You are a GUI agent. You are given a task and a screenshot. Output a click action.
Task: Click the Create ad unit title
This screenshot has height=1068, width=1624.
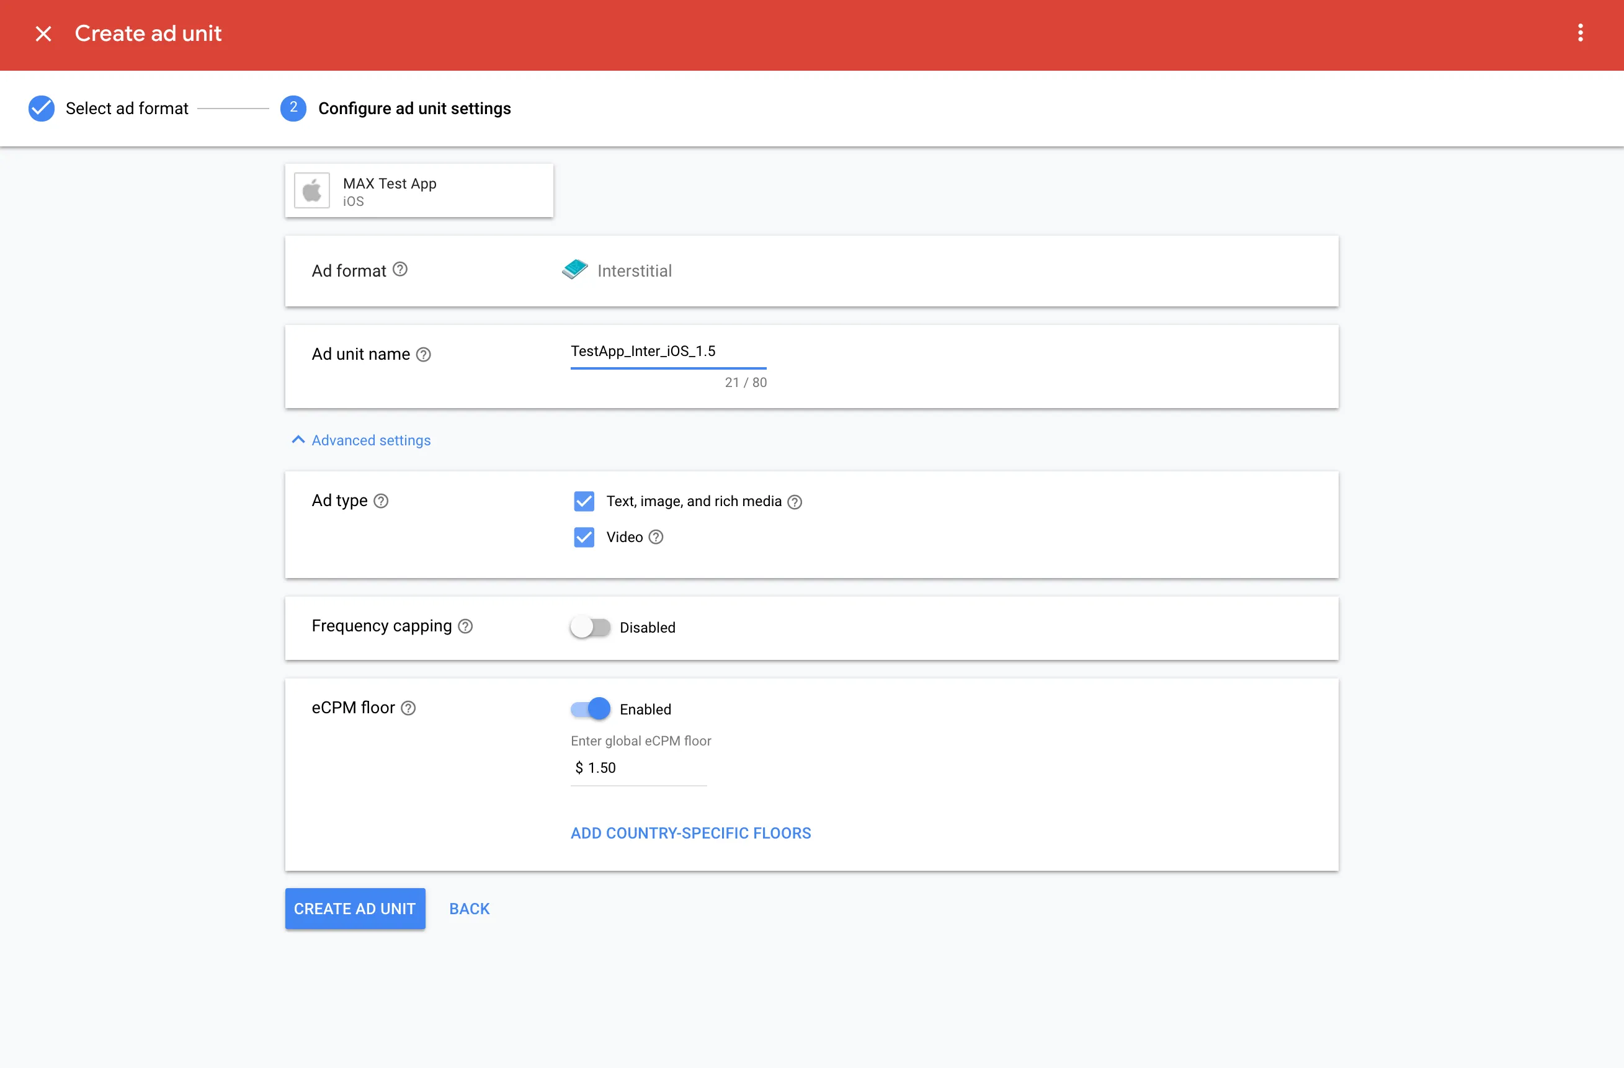(x=148, y=33)
